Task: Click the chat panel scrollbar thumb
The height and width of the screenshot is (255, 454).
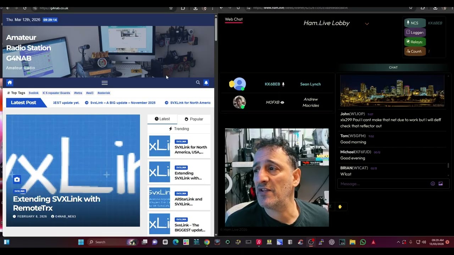Action: pyautogui.click(x=448, y=165)
